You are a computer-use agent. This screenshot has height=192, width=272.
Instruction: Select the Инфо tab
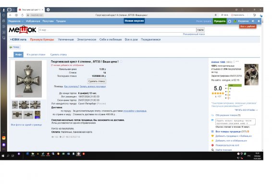tap(18, 55)
